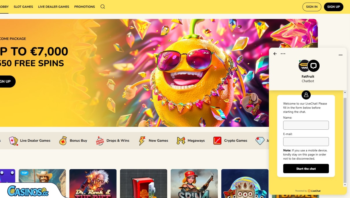Open the Spin4 game thumbnail
Image resolution: width=350 pixels, height=198 pixels.
[194, 184]
